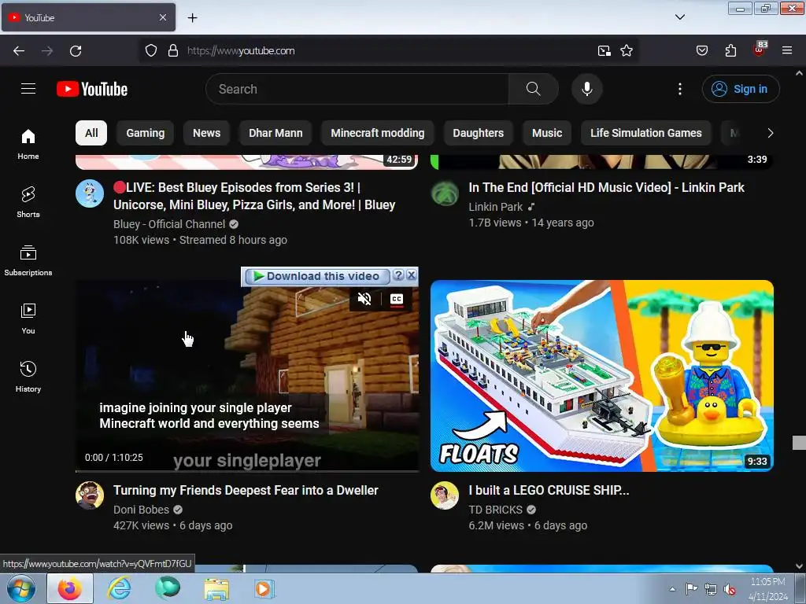This screenshot has height=604, width=806.
Task: Open YouTube settings three-dot menu
Action: 679,89
